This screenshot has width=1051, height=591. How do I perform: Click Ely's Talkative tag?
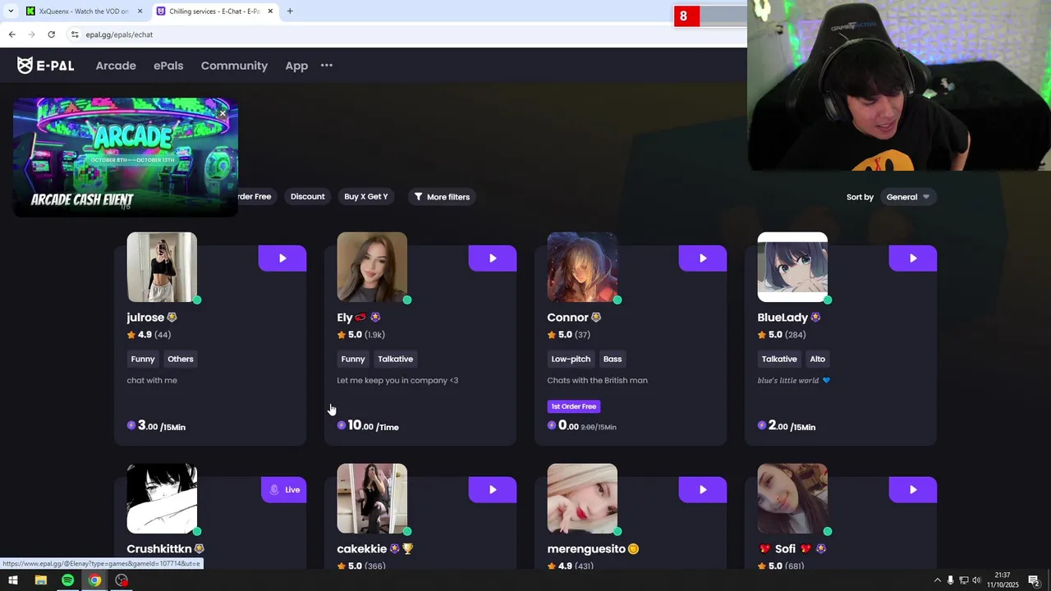pyautogui.click(x=396, y=359)
